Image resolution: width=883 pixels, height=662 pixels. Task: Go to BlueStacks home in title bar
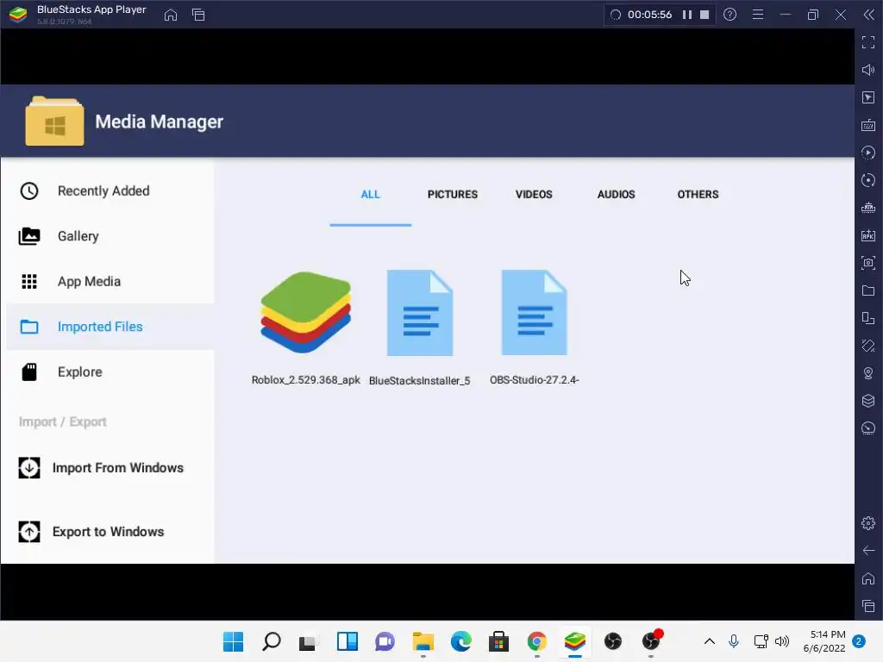[x=171, y=15]
